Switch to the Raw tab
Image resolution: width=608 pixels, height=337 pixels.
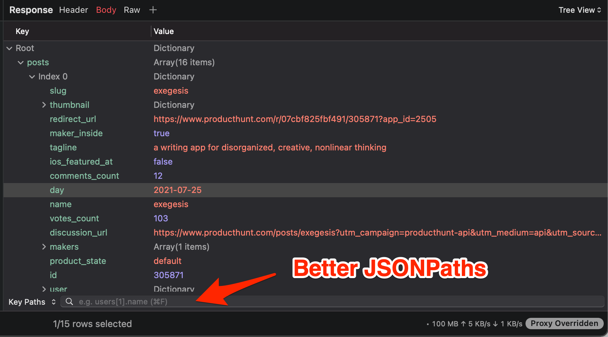tap(132, 10)
